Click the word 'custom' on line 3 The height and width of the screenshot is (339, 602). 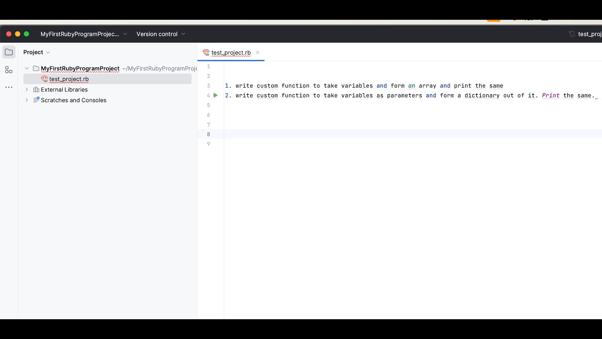pyautogui.click(x=267, y=86)
